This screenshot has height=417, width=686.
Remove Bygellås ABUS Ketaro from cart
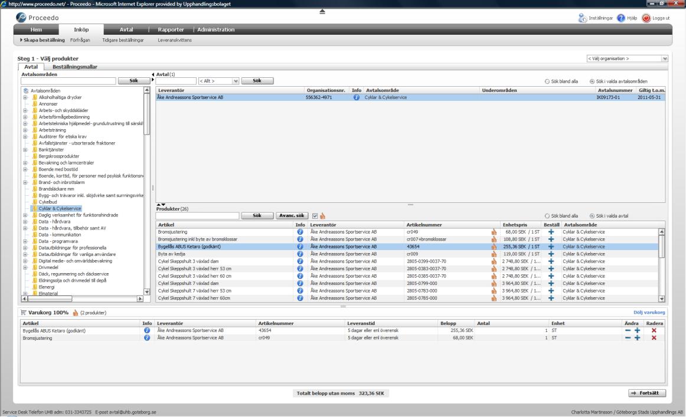[654, 331]
